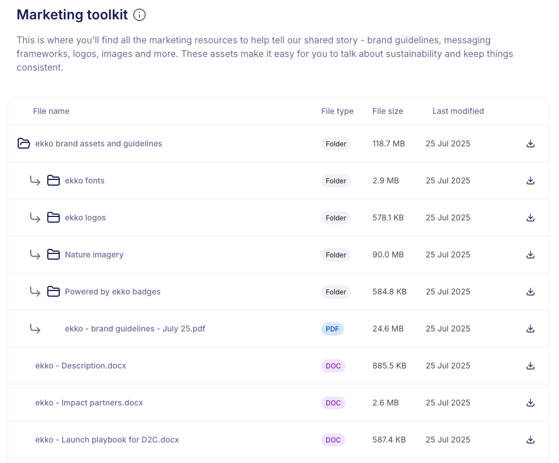Download ekko - Launch playbook for D2C.docx
Image resolution: width=559 pixels, height=463 pixels.
[x=531, y=440]
